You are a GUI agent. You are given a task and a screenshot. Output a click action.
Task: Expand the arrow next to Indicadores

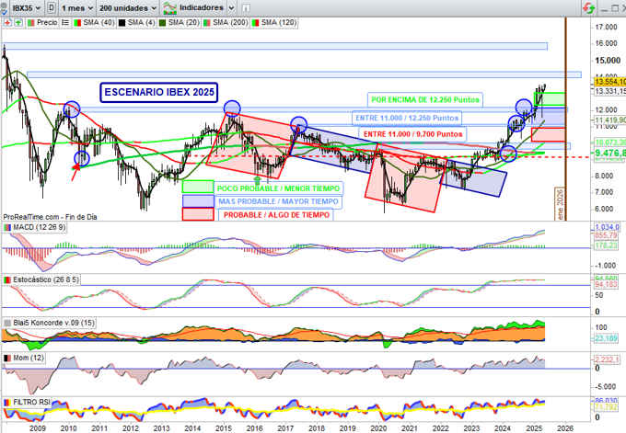(x=232, y=7)
